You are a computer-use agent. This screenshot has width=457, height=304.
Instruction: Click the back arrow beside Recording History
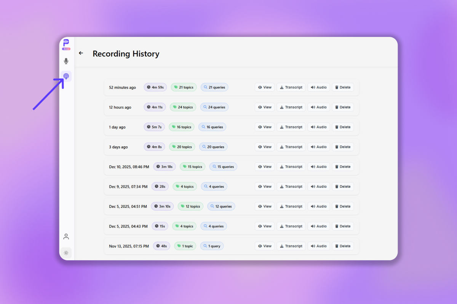click(x=81, y=53)
